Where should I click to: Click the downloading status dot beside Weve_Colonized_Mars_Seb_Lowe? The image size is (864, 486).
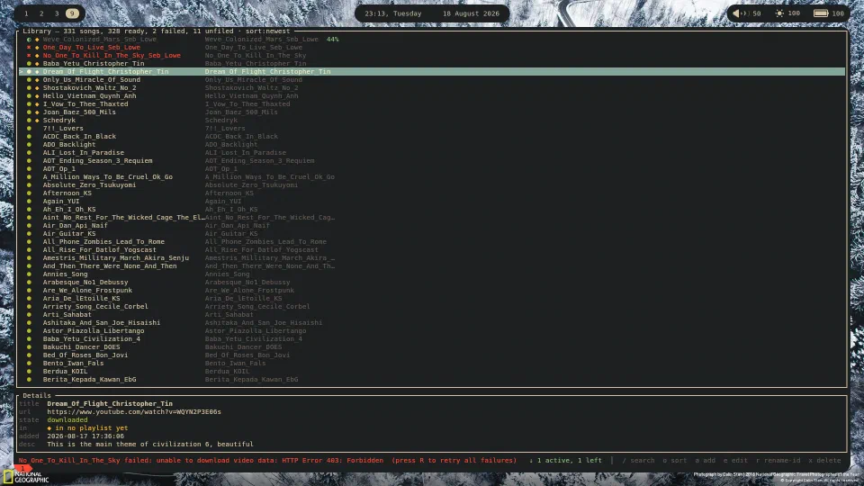click(29, 40)
